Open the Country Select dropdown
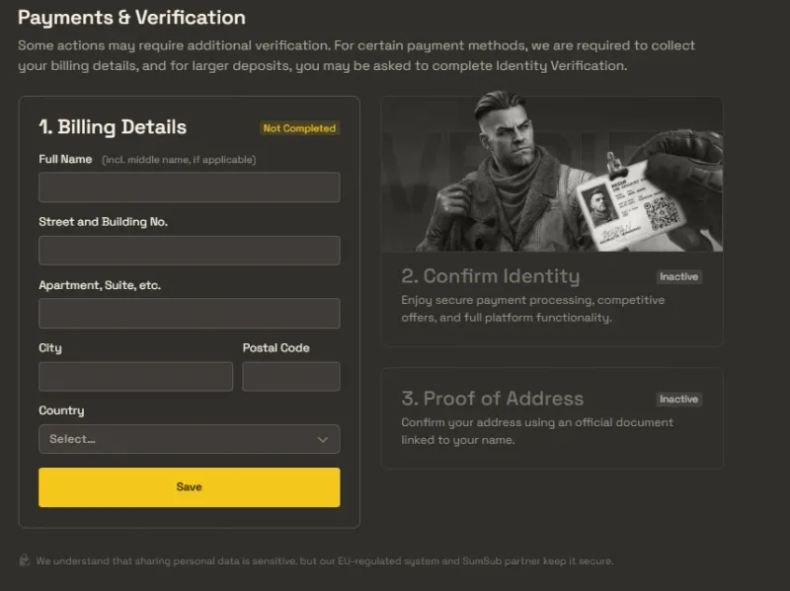 click(189, 439)
